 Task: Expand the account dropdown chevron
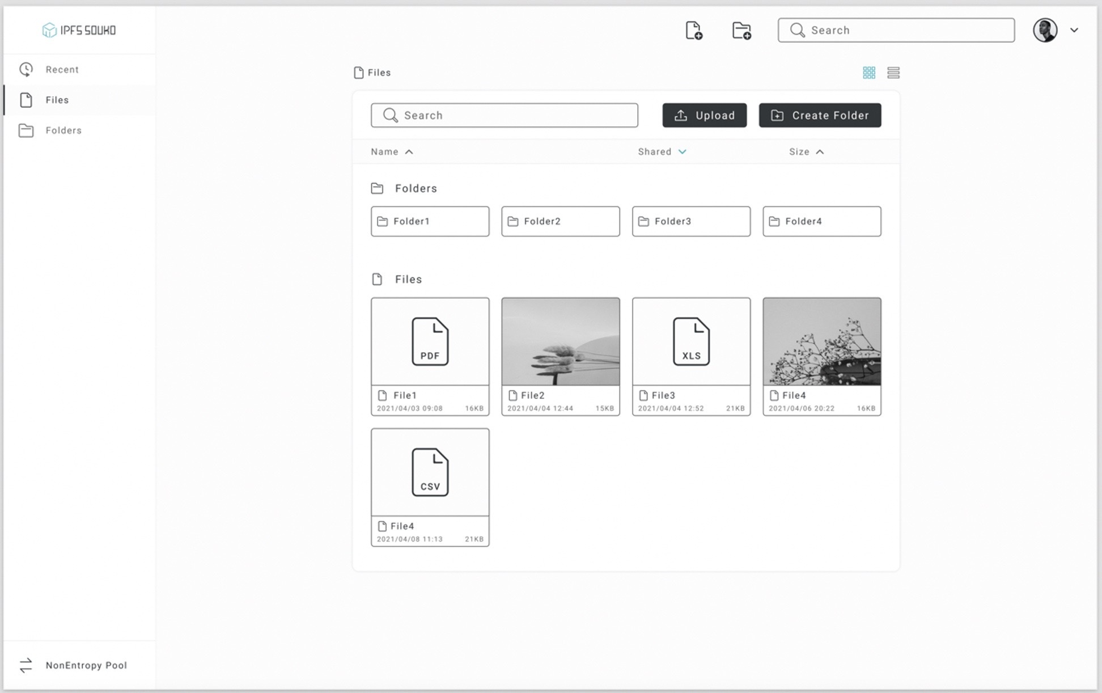pyautogui.click(x=1074, y=30)
